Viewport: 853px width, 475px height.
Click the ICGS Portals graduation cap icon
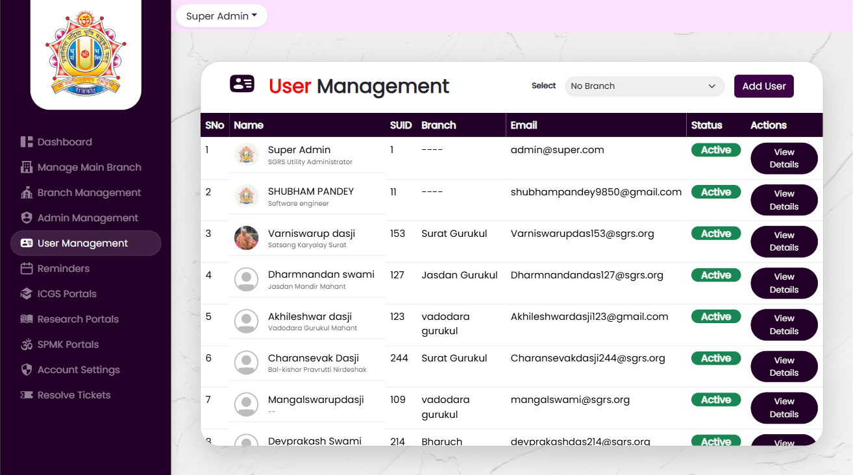[x=27, y=294]
